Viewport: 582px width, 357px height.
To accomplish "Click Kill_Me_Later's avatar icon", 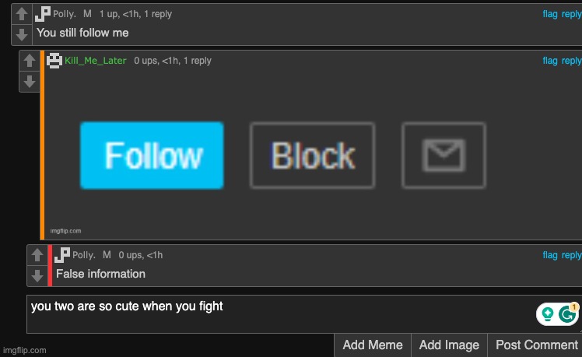I will point(54,61).
